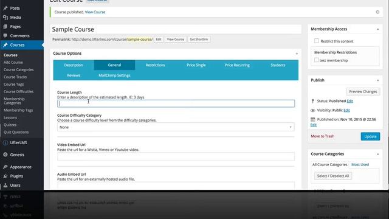Open Course Tags in sidebar submenu
389x219 pixels.
coord(13,85)
